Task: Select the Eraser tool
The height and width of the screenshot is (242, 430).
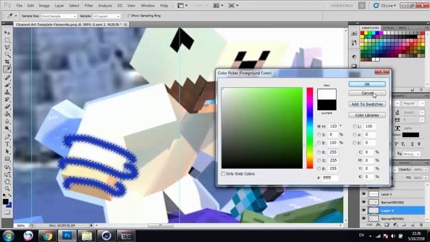Action: [x=7, y=107]
